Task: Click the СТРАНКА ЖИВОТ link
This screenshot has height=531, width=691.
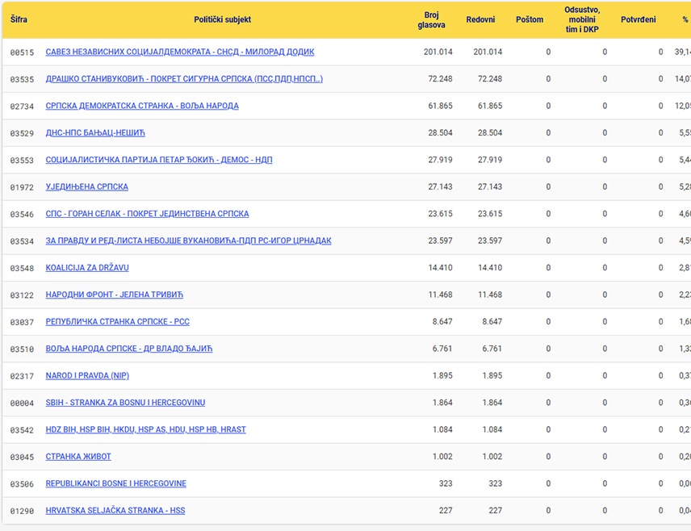Action: 78,457
